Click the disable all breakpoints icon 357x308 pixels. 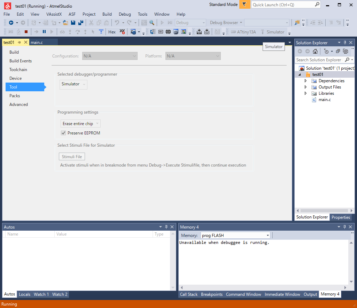pos(122,32)
